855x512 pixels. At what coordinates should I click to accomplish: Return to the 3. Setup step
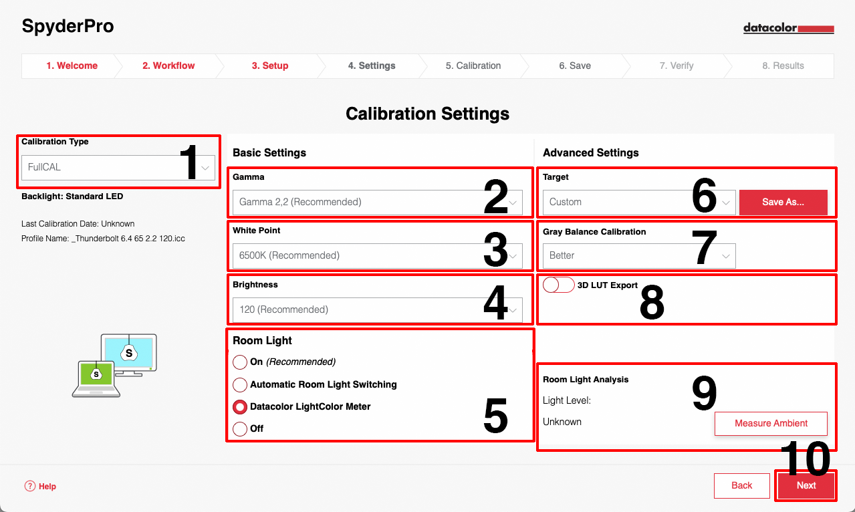pyautogui.click(x=270, y=66)
